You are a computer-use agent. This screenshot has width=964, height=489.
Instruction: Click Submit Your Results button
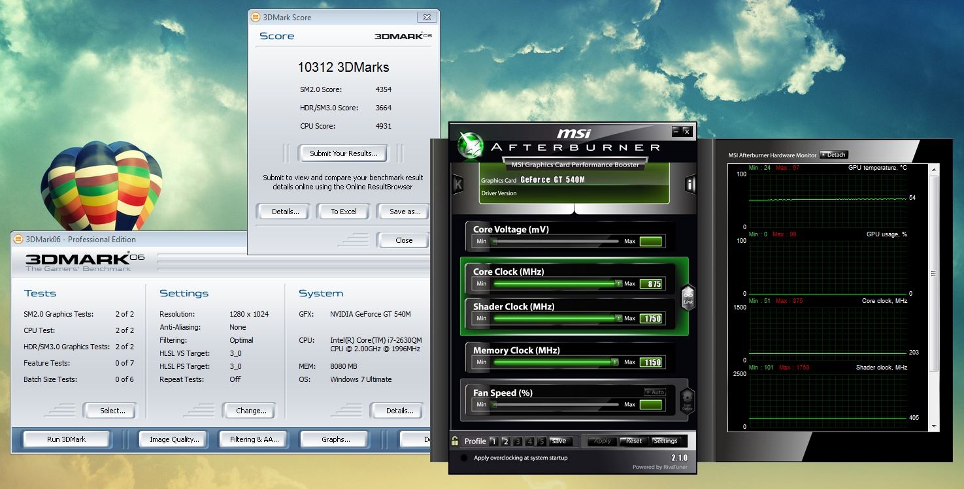click(343, 153)
